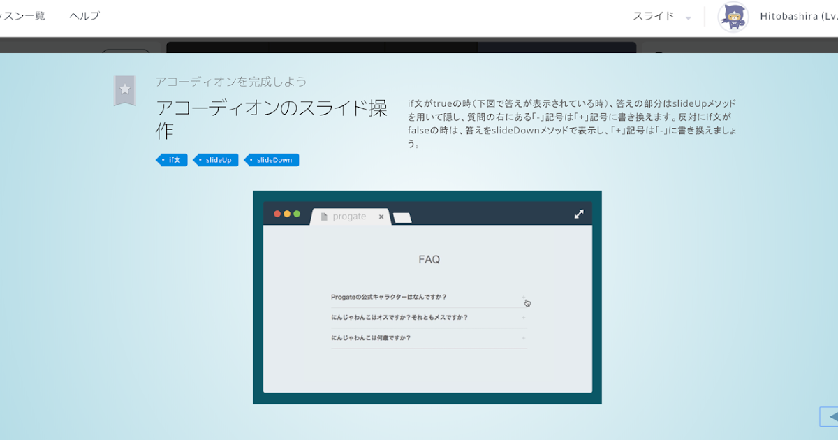Click the slideUp tag badge

click(x=216, y=160)
